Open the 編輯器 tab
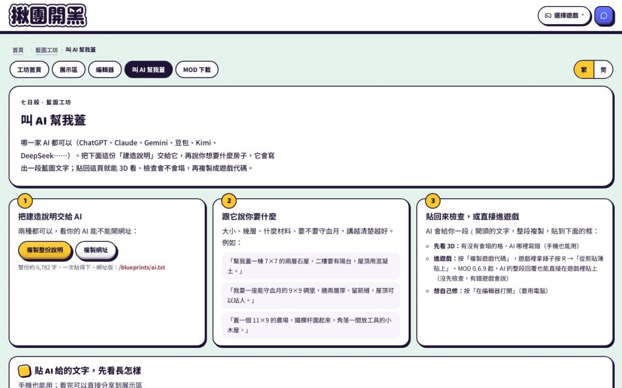622x388 pixels. [x=104, y=70]
